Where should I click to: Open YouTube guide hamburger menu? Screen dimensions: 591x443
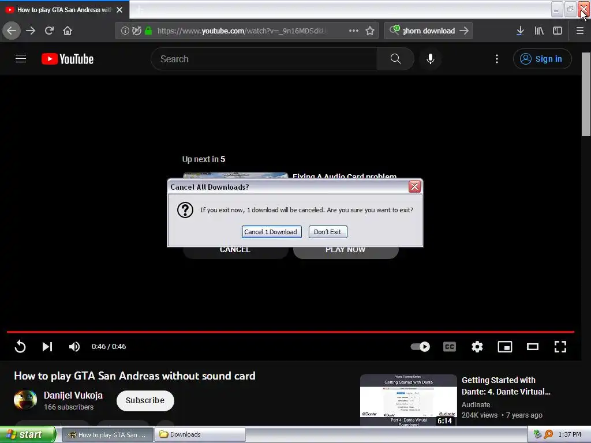[x=21, y=59]
